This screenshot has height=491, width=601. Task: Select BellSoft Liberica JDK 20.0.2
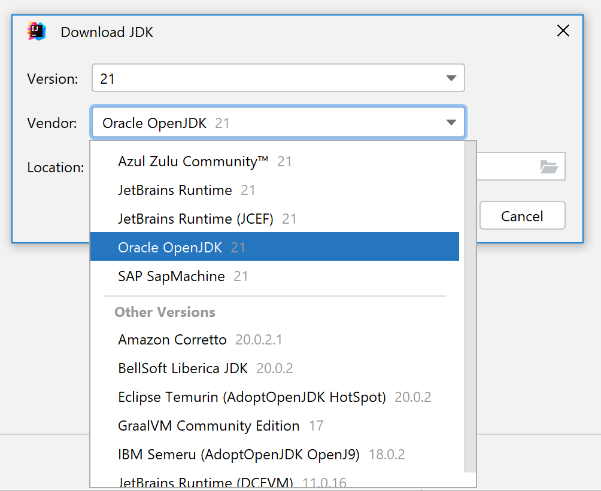[x=274, y=368]
